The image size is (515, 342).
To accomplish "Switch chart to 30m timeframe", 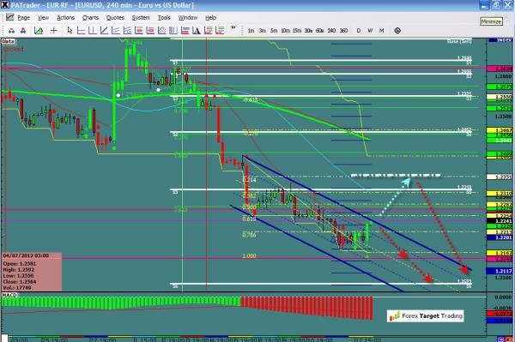I will 308,31.
